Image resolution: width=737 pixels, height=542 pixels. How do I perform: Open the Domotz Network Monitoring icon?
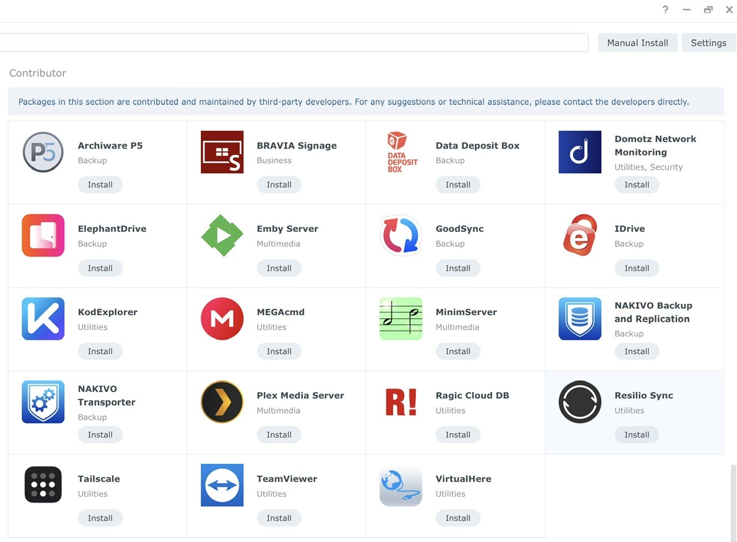580,152
